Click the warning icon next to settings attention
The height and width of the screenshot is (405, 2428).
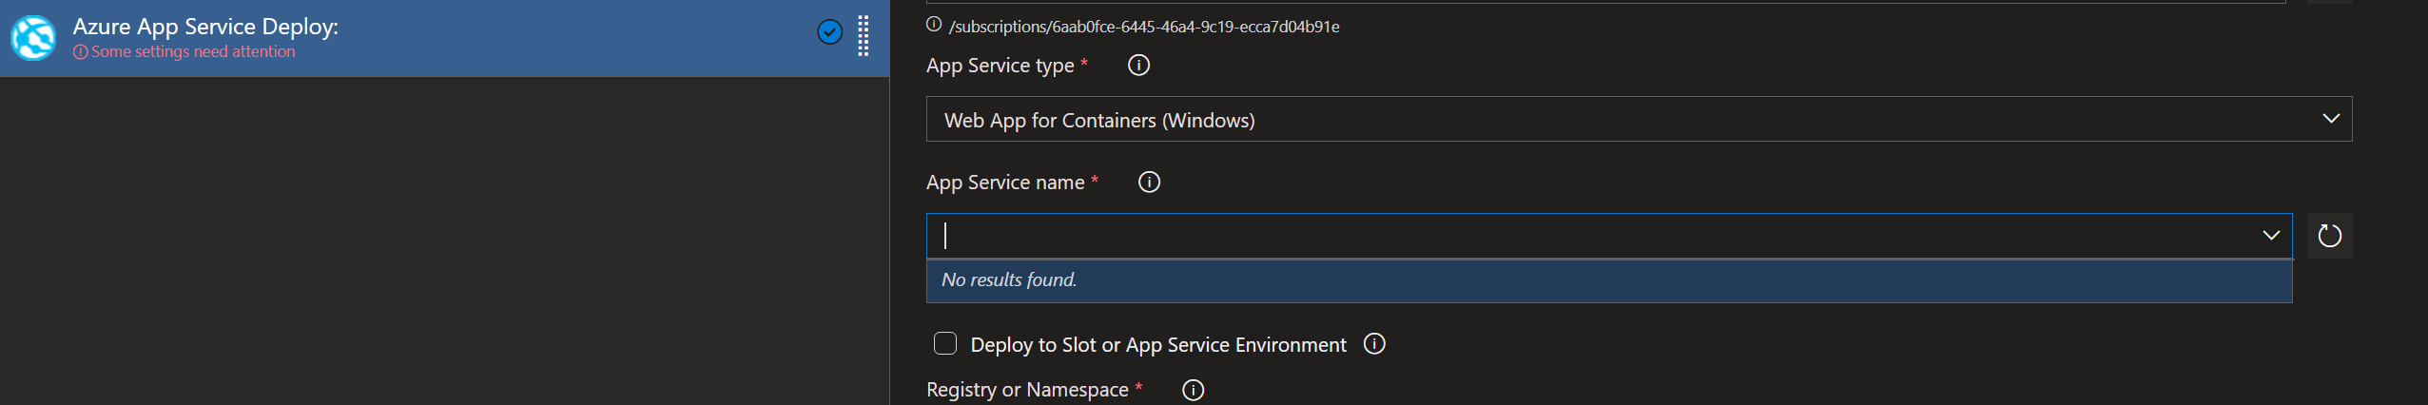click(x=81, y=52)
